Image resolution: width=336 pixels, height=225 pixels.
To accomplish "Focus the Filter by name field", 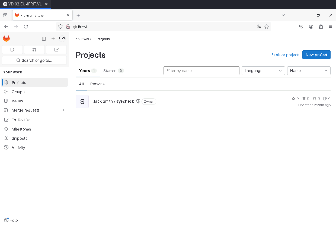I will point(201,71).
